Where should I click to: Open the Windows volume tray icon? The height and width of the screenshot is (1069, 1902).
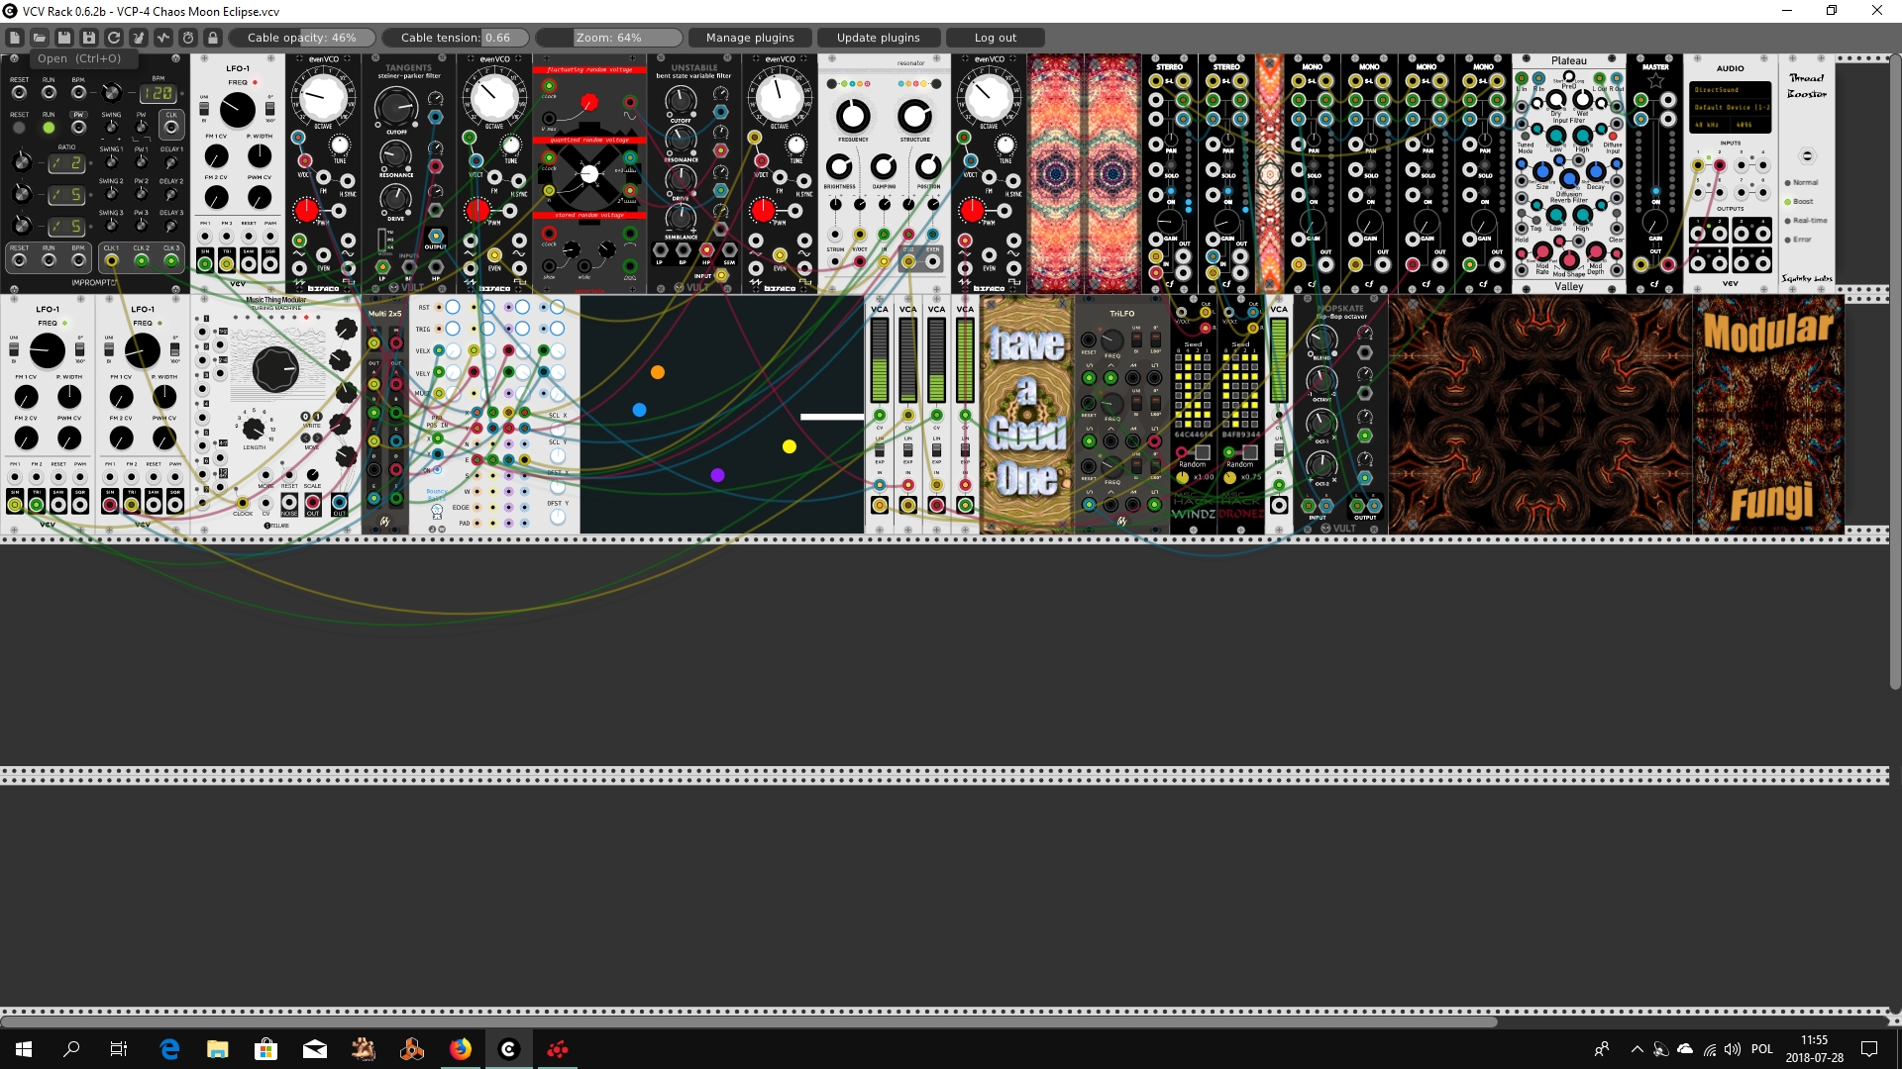1733,1049
